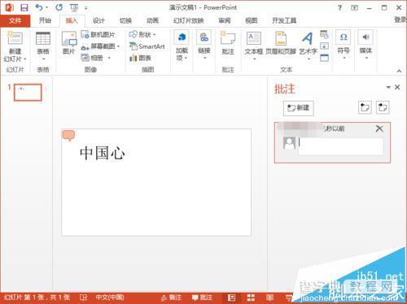Click the Save icon in quick access toolbar
Screen dimensions: 407x304
click(x=24, y=7)
